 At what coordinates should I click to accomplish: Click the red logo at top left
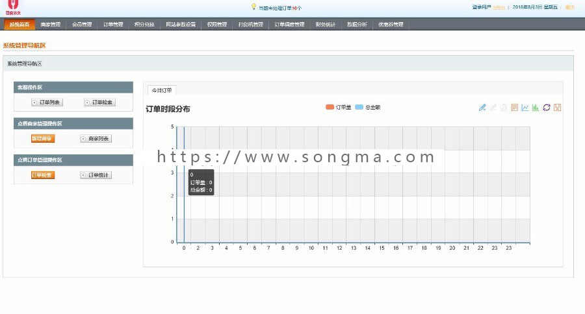coord(13,7)
